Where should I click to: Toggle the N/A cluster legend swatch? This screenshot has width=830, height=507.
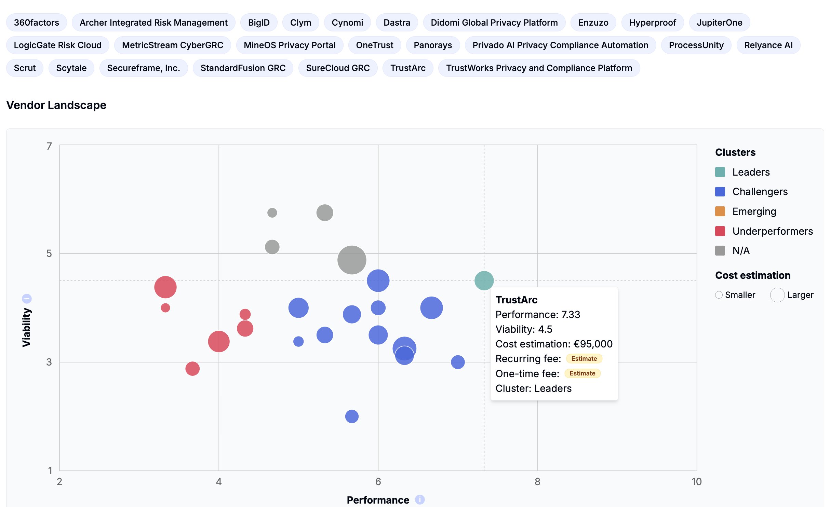coord(720,251)
